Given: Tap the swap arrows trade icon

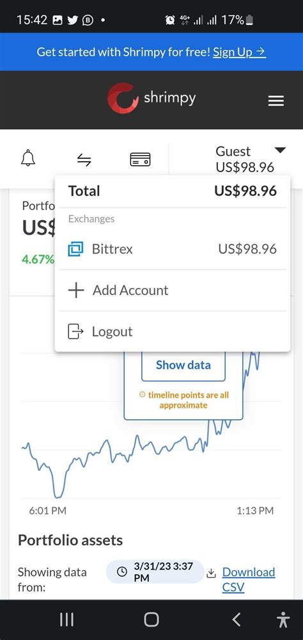Looking at the screenshot, I should point(84,159).
